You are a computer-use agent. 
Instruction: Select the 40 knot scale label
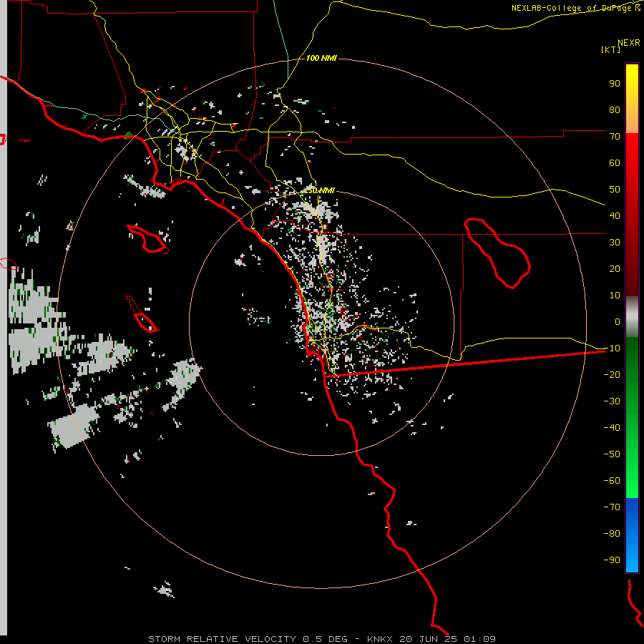click(x=615, y=215)
